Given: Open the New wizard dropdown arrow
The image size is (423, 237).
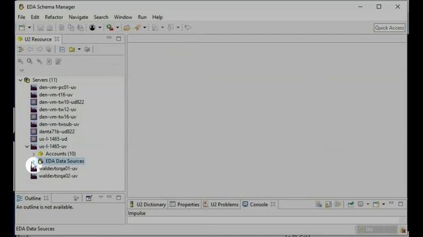Looking at the screenshot, I should click(x=29, y=28).
